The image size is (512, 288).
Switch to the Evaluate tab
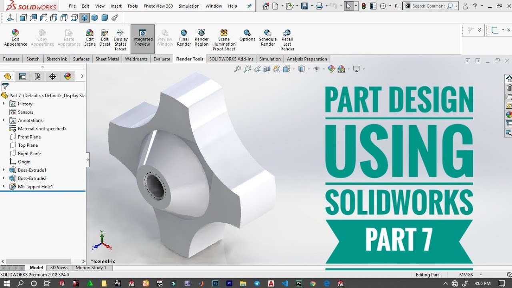[x=162, y=59]
